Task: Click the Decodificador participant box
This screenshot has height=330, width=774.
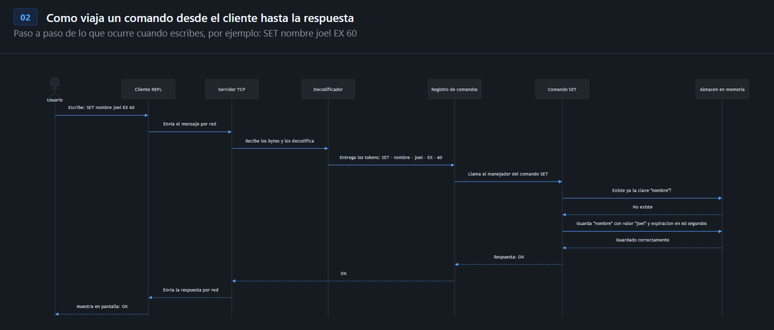Action: point(328,89)
